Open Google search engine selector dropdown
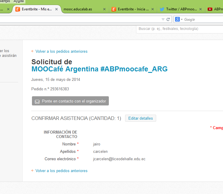The width and height of the screenshot is (223, 194). tap(179, 20)
